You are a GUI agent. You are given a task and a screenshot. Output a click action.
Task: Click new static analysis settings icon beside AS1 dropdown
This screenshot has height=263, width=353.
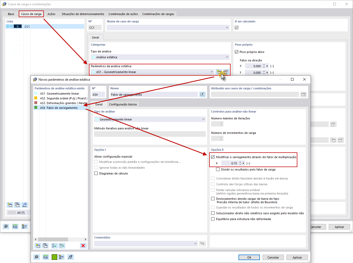[219, 72]
